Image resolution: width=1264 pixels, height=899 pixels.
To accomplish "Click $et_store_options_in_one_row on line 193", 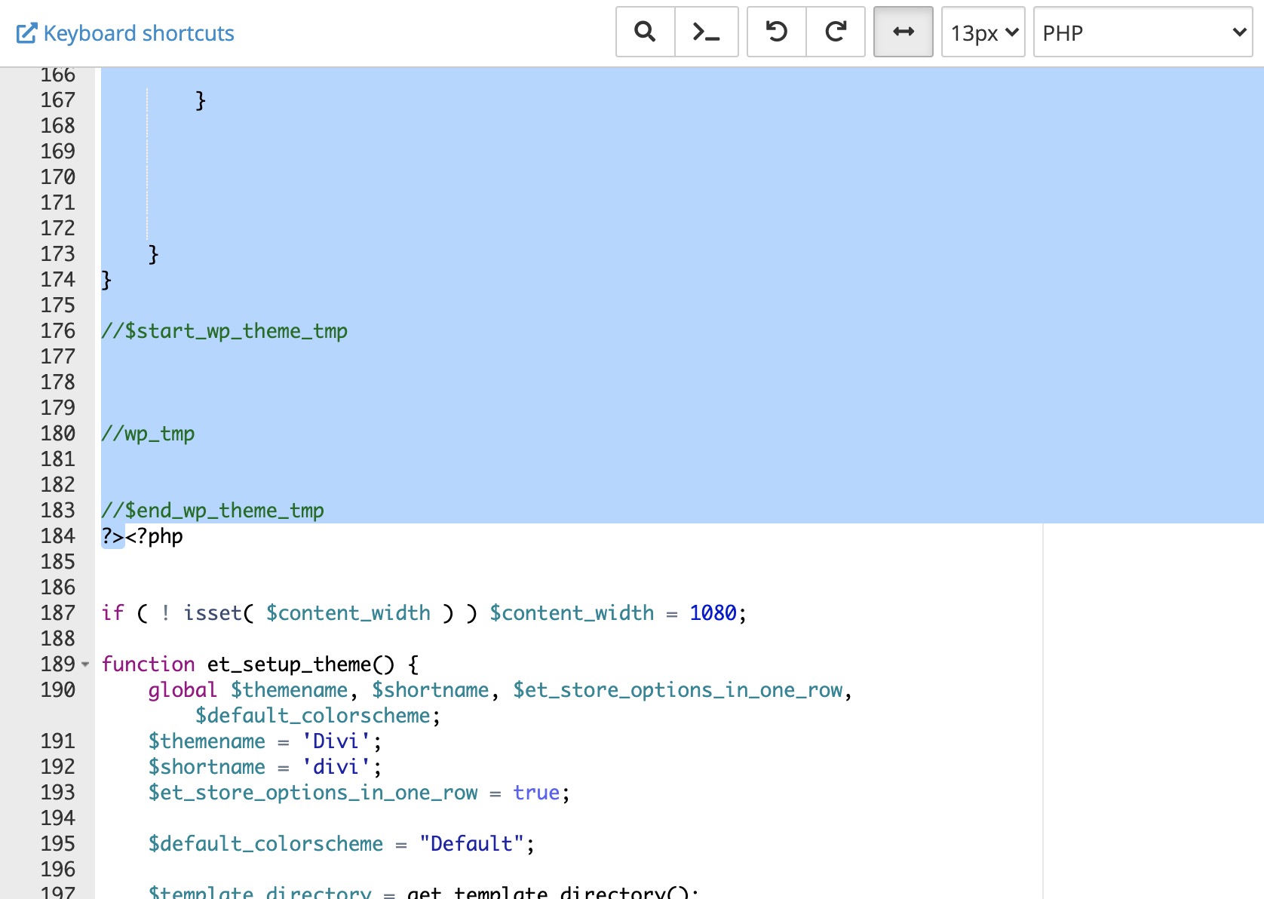I will (313, 793).
